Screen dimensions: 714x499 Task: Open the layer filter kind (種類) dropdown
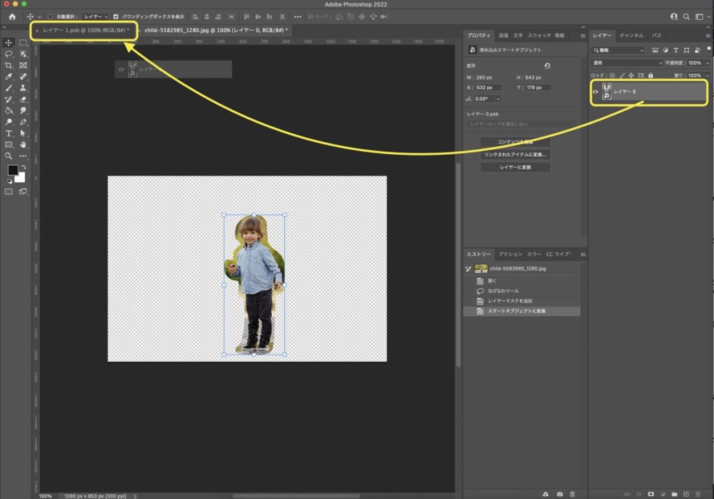pyautogui.click(x=618, y=50)
